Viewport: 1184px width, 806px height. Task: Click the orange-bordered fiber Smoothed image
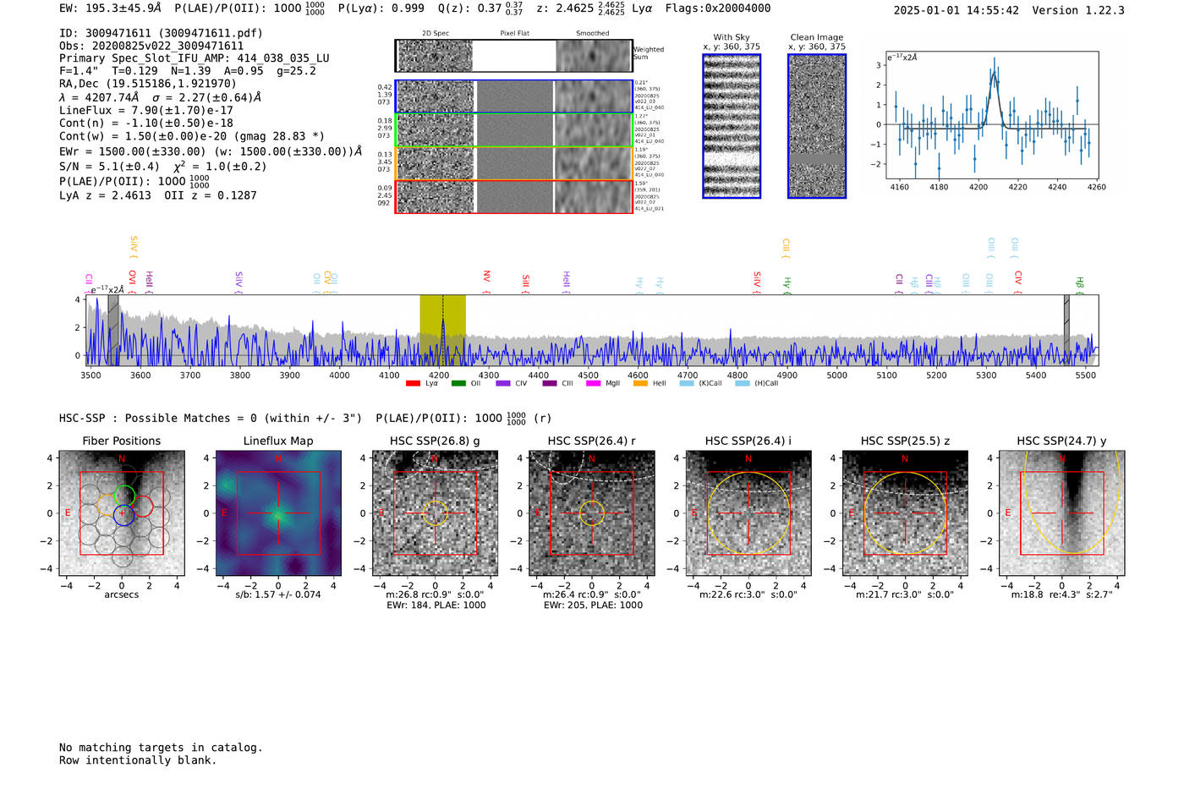pyautogui.click(x=594, y=163)
